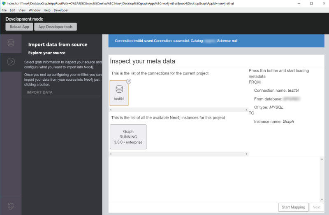Click the IMPORT DATA section label

tap(39, 92)
